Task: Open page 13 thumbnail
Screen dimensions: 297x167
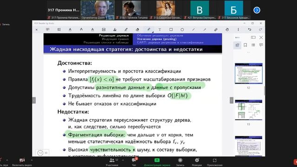Action: [x=249, y=110]
